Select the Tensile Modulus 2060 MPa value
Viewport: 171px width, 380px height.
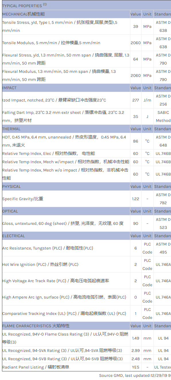[136, 43]
